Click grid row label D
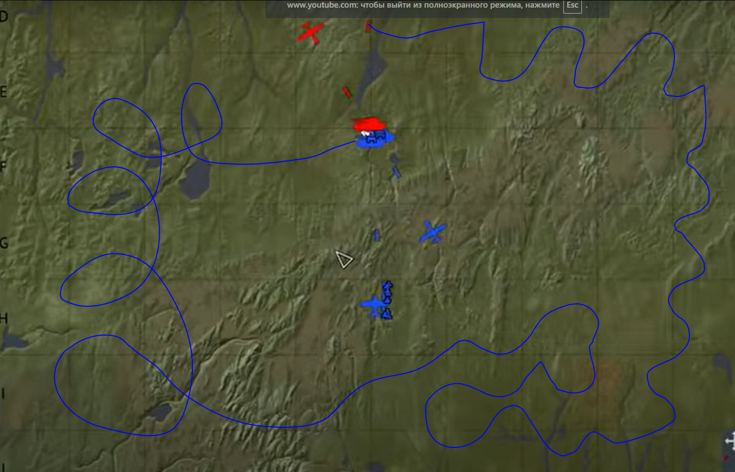The height and width of the screenshot is (472, 735). 4,16
